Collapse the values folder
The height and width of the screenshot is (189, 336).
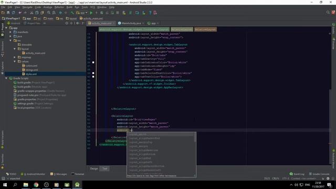tap(15, 61)
